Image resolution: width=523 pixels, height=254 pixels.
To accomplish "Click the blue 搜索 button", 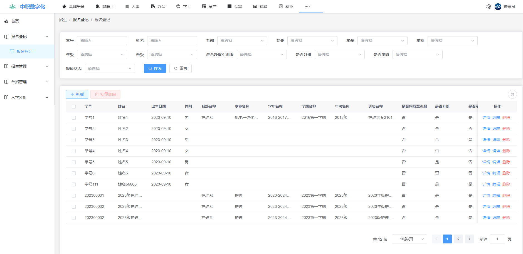I will pyautogui.click(x=155, y=68).
